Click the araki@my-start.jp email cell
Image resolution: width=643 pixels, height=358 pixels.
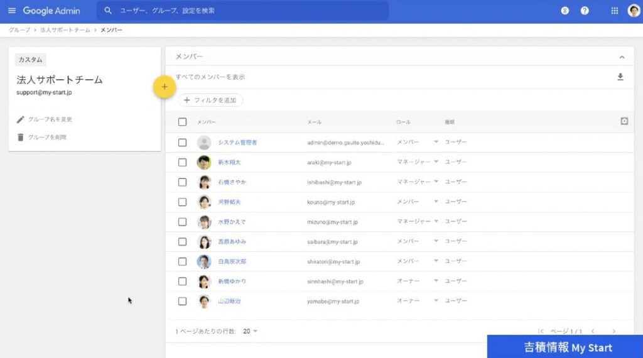pyautogui.click(x=329, y=163)
